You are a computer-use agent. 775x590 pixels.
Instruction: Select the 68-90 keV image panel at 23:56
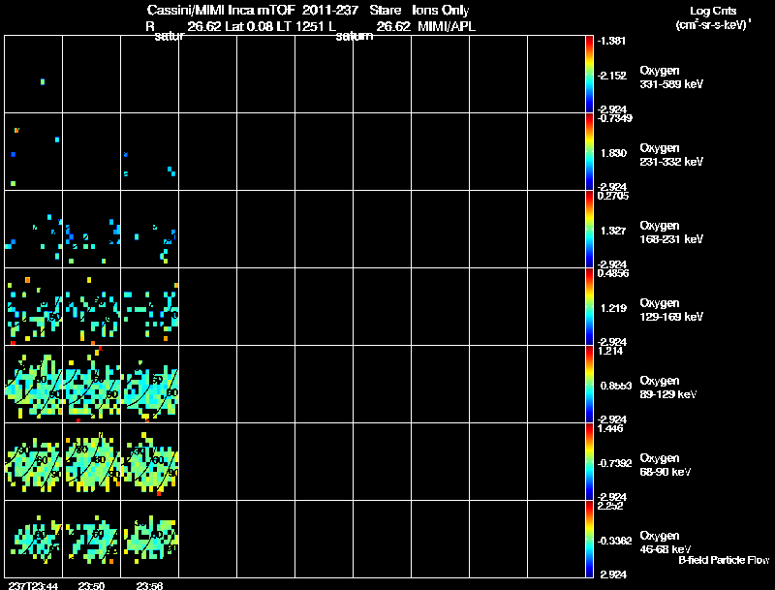[150, 462]
